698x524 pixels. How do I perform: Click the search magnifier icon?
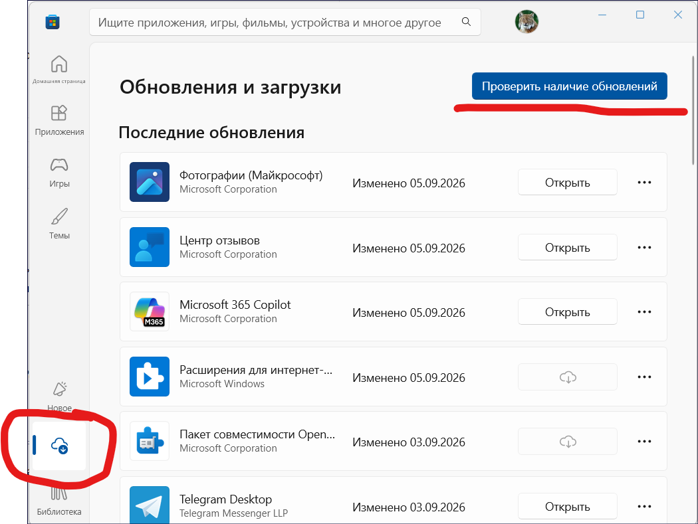point(466,22)
